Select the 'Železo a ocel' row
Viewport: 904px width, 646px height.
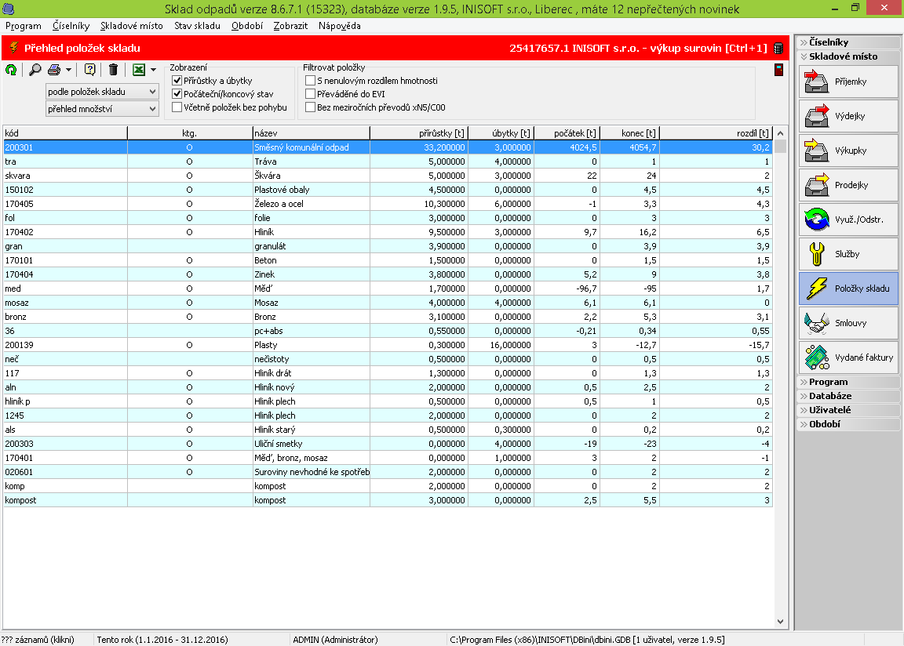pos(388,204)
